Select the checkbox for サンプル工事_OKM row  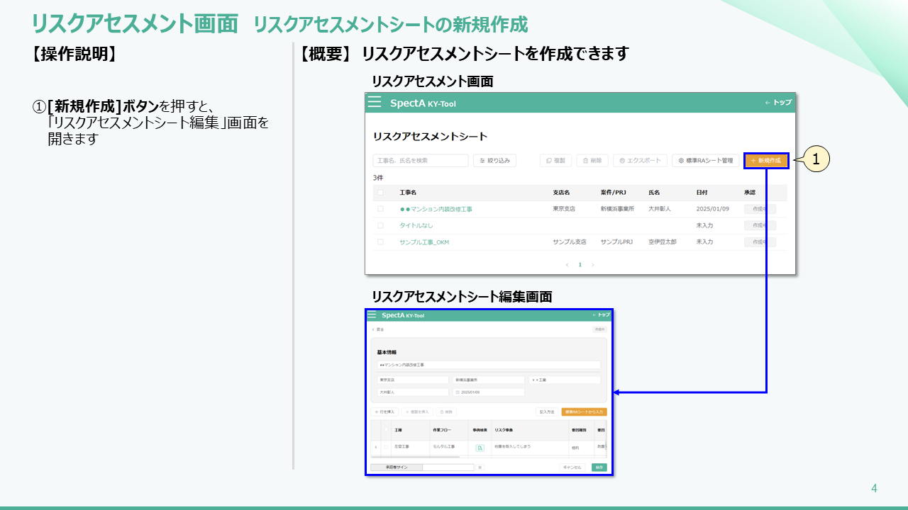pos(380,242)
